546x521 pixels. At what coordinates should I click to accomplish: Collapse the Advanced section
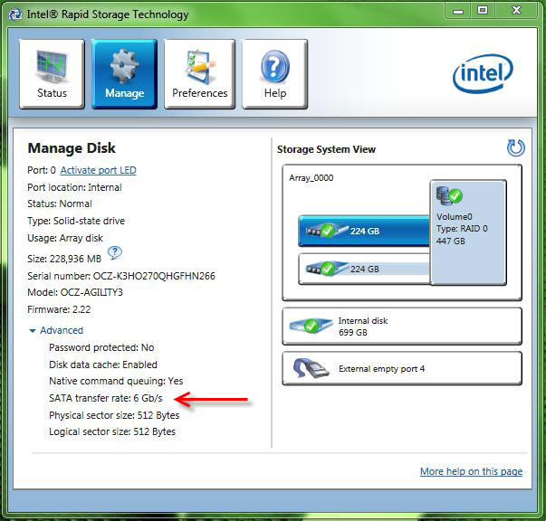tap(56, 330)
